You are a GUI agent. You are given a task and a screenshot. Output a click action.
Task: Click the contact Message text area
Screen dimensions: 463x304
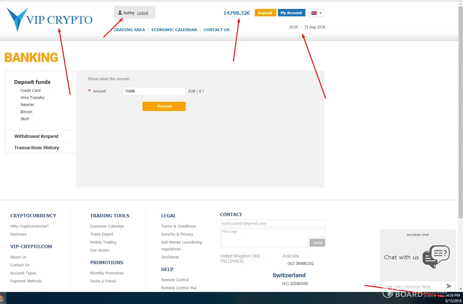coord(264,237)
